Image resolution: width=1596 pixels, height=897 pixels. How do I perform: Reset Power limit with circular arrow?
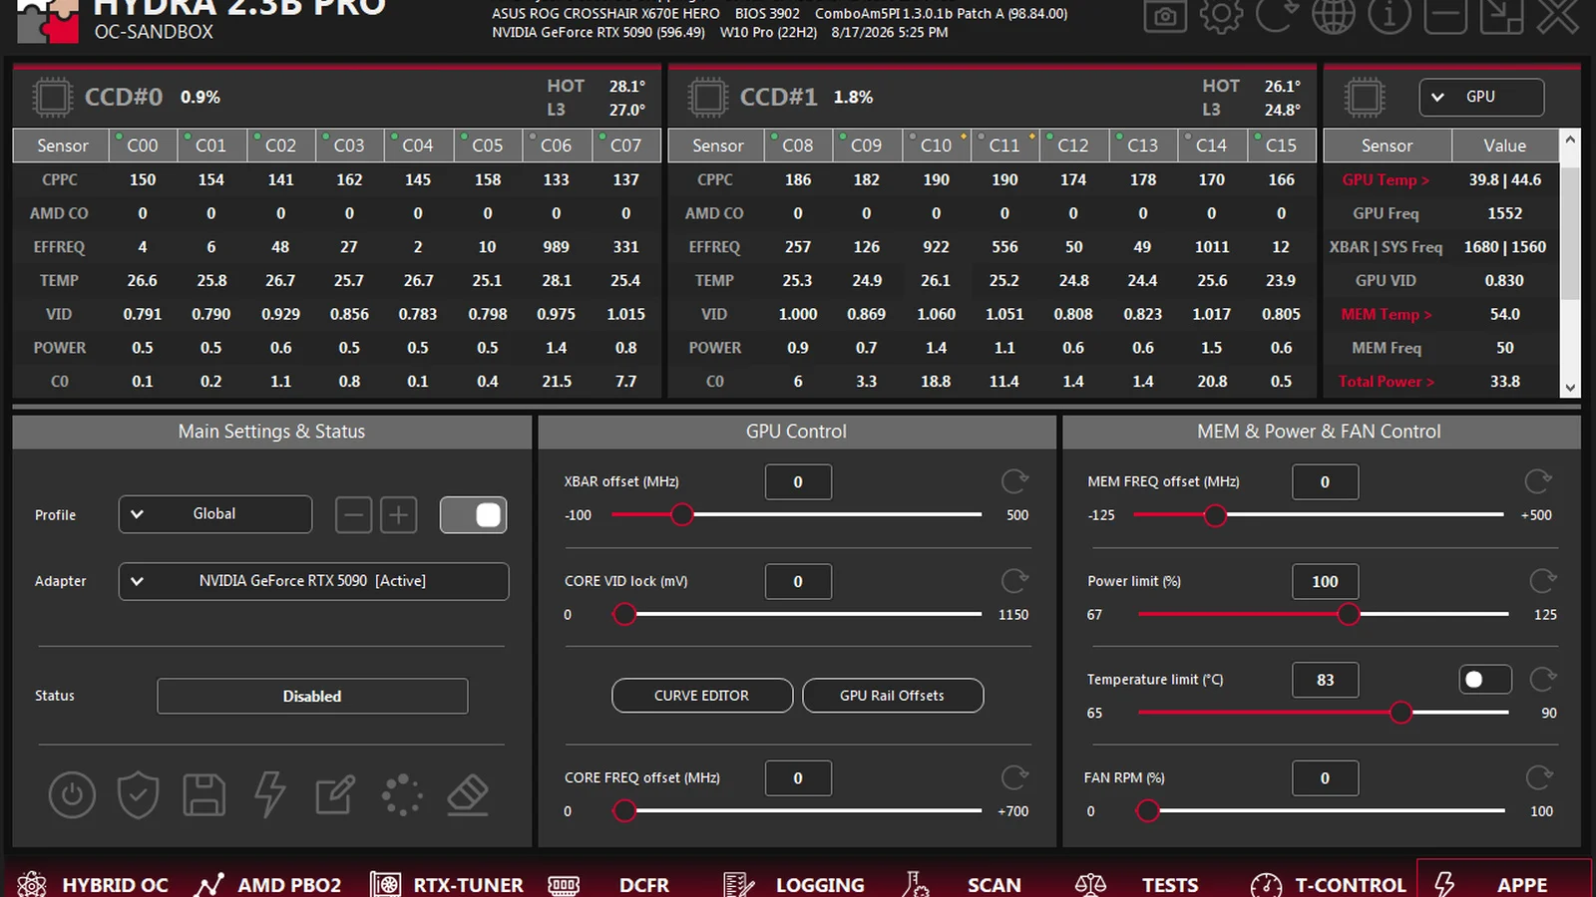(x=1543, y=581)
